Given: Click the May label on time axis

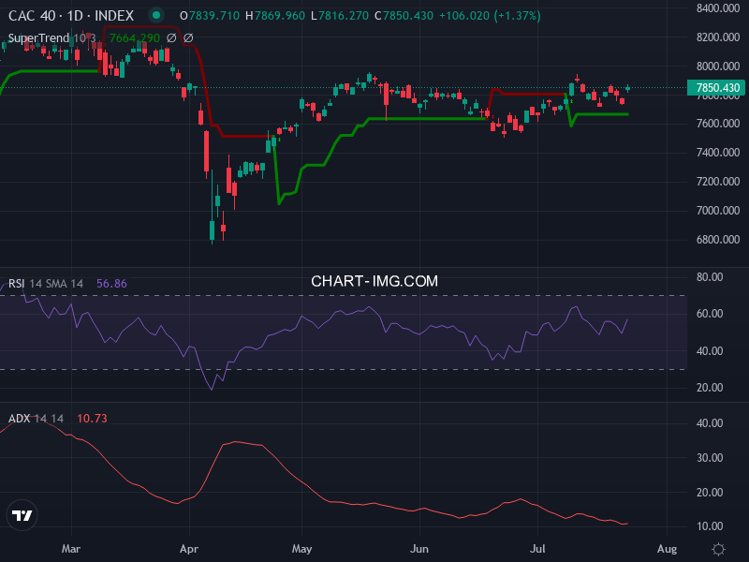Looking at the screenshot, I should click(301, 549).
